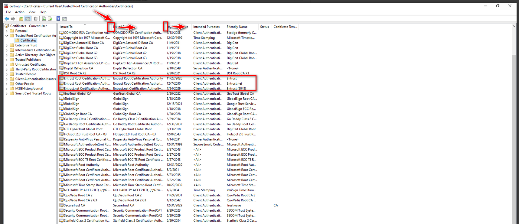
Task: Expand Smart Card Trusted Roots node
Action: pyautogui.click(x=7, y=93)
